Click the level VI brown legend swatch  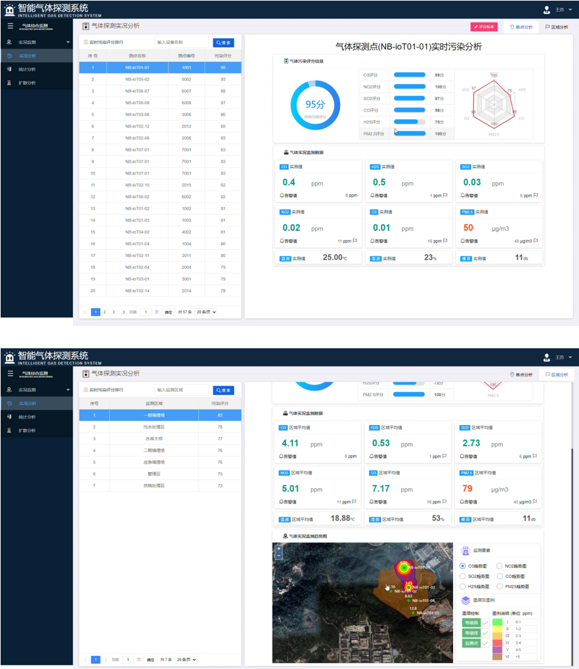[498, 656]
